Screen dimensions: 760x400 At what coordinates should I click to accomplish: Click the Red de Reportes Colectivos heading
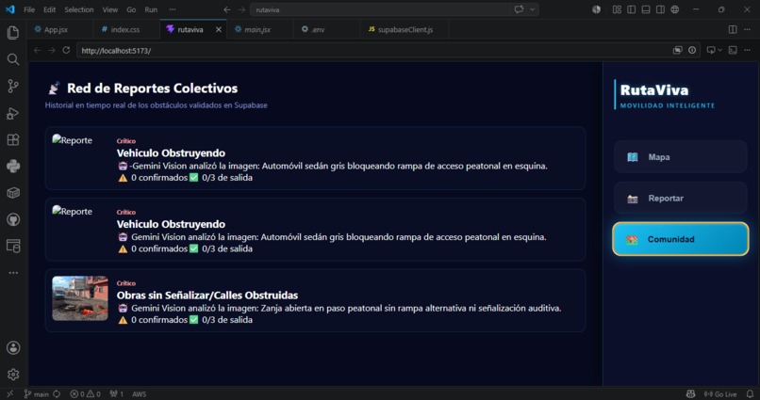point(152,88)
